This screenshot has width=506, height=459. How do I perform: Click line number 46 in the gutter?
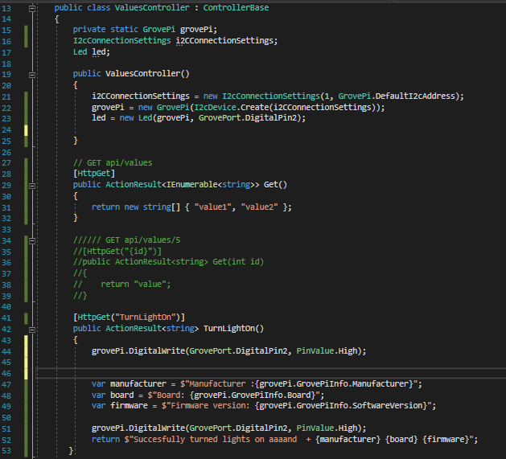6,374
